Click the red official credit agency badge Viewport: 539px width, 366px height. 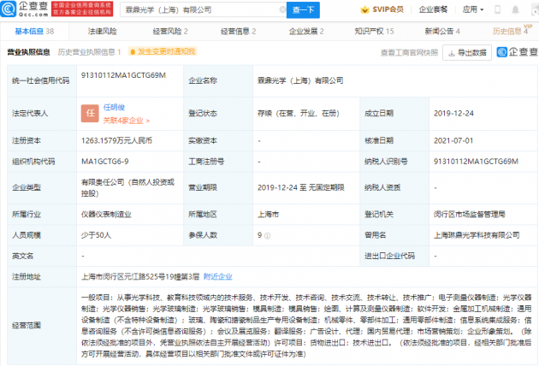click(x=82, y=9)
